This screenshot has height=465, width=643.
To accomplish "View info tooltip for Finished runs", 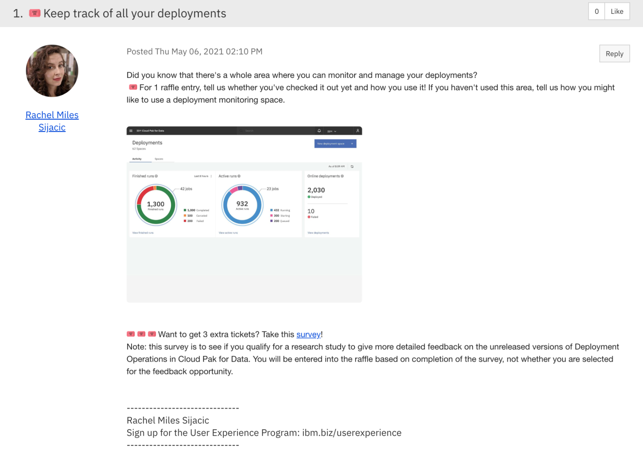I will 156,176.
